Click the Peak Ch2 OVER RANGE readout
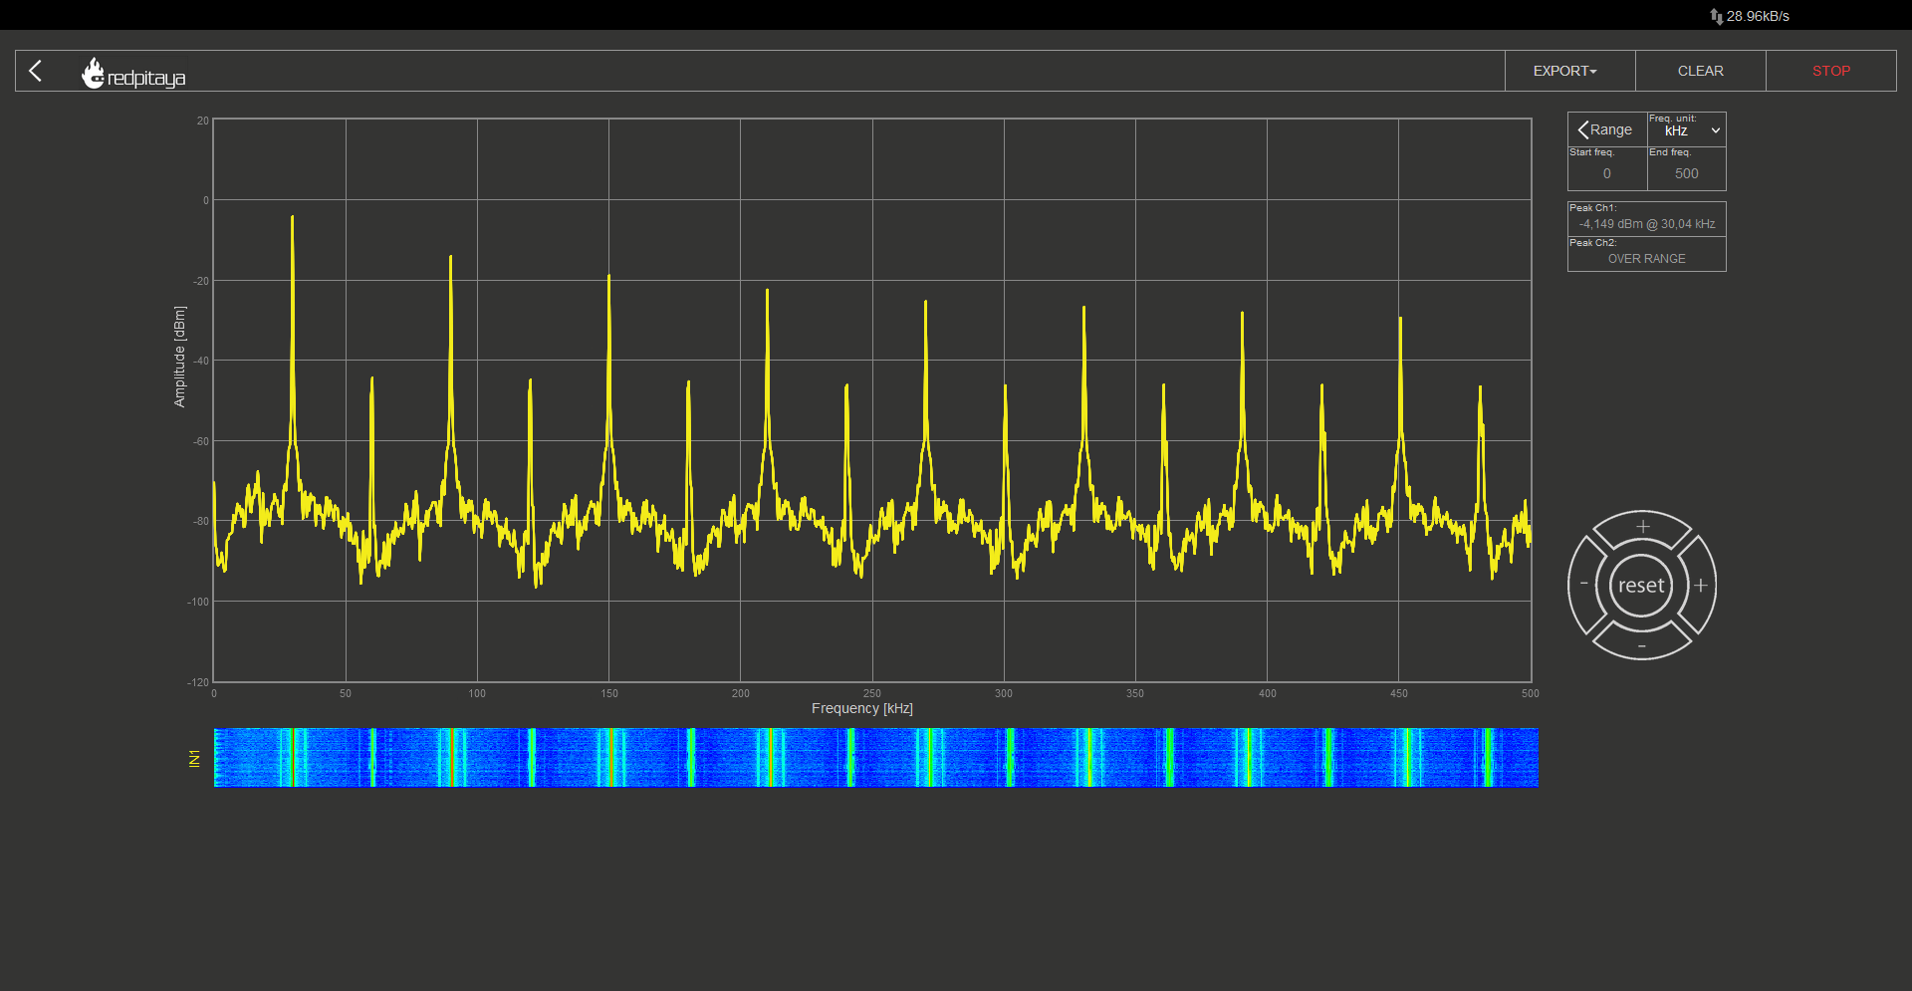The image size is (1912, 991). coord(1647,259)
